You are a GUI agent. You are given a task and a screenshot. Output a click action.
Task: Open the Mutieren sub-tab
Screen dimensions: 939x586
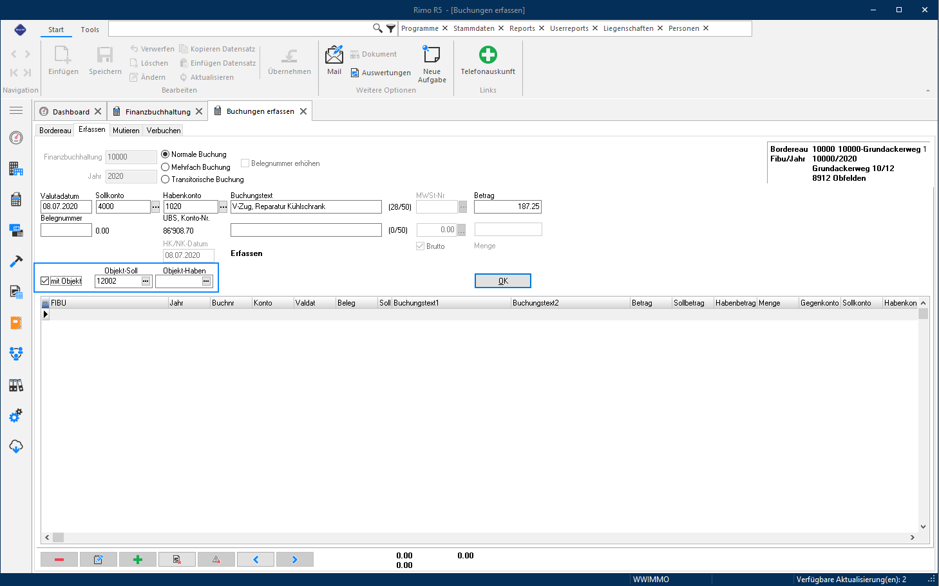pyautogui.click(x=126, y=131)
